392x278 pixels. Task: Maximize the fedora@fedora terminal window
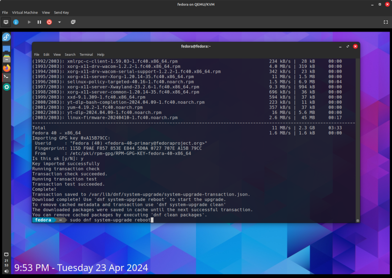348,47
